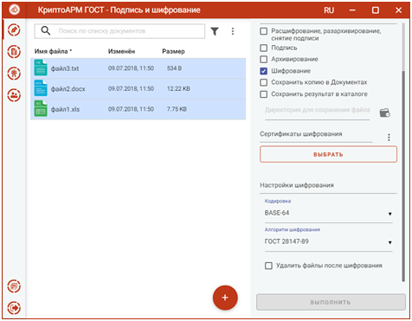Minimize the КриптоАРМ ГОСТ window
The width and height of the screenshot is (412, 321).
(x=352, y=10)
